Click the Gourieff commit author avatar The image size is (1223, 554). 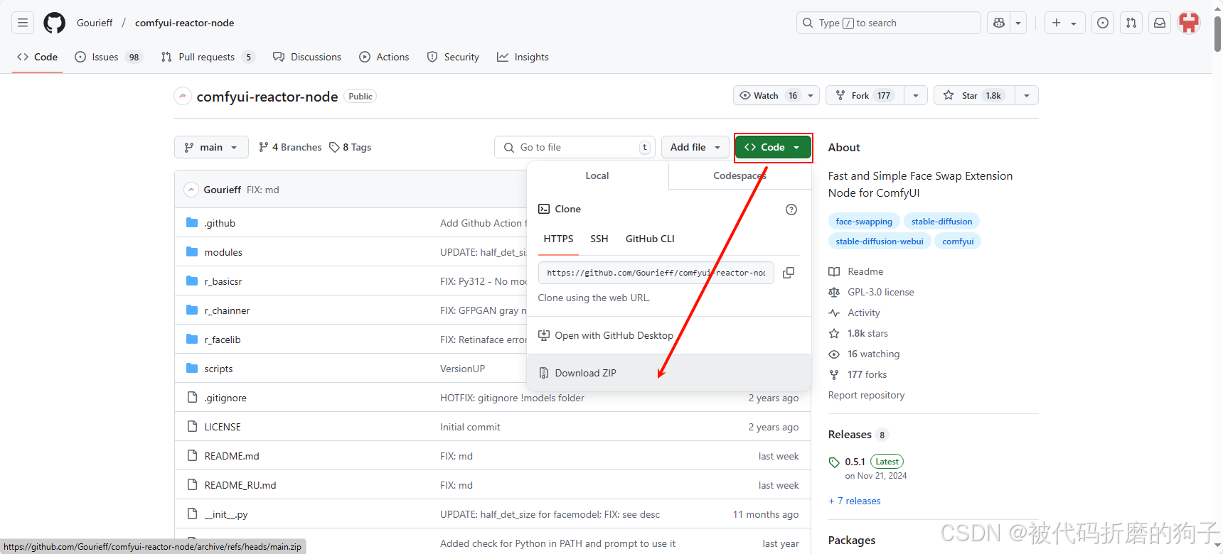191,190
